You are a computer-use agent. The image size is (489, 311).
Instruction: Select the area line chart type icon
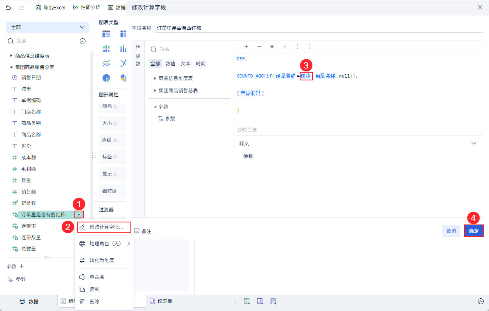pyautogui.click(x=106, y=63)
